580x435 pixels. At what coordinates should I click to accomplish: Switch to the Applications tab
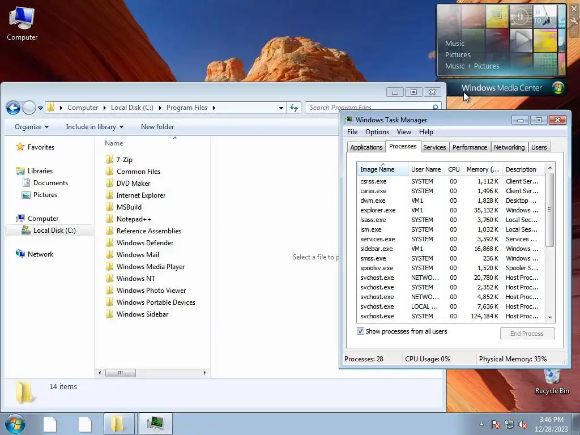coord(366,147)
